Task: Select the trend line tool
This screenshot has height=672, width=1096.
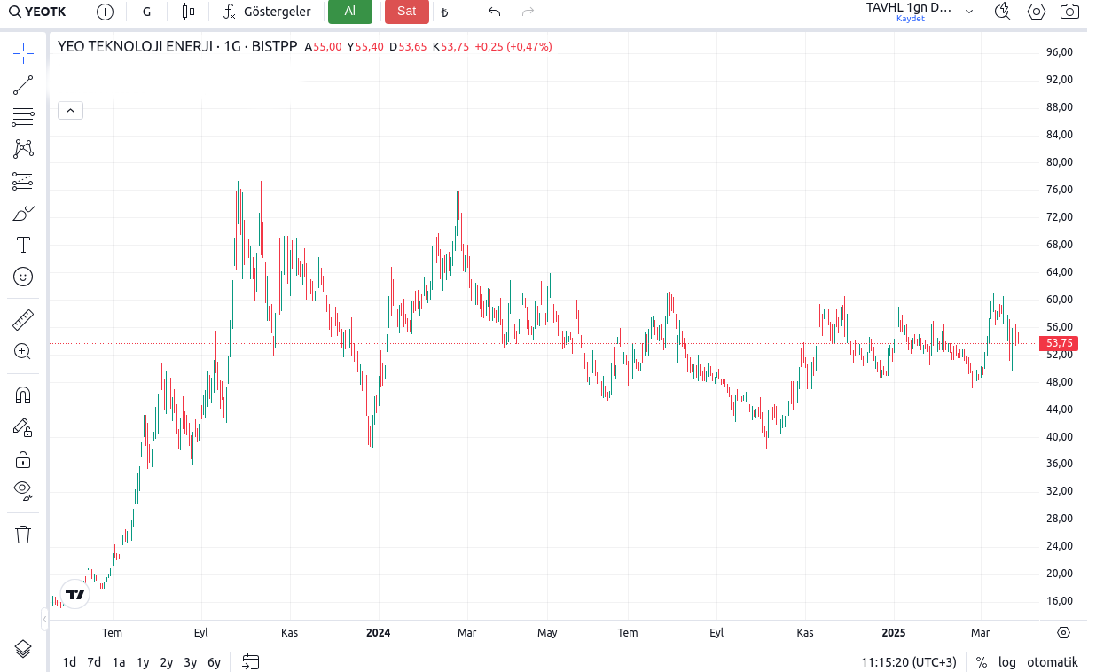Action: 23,85
